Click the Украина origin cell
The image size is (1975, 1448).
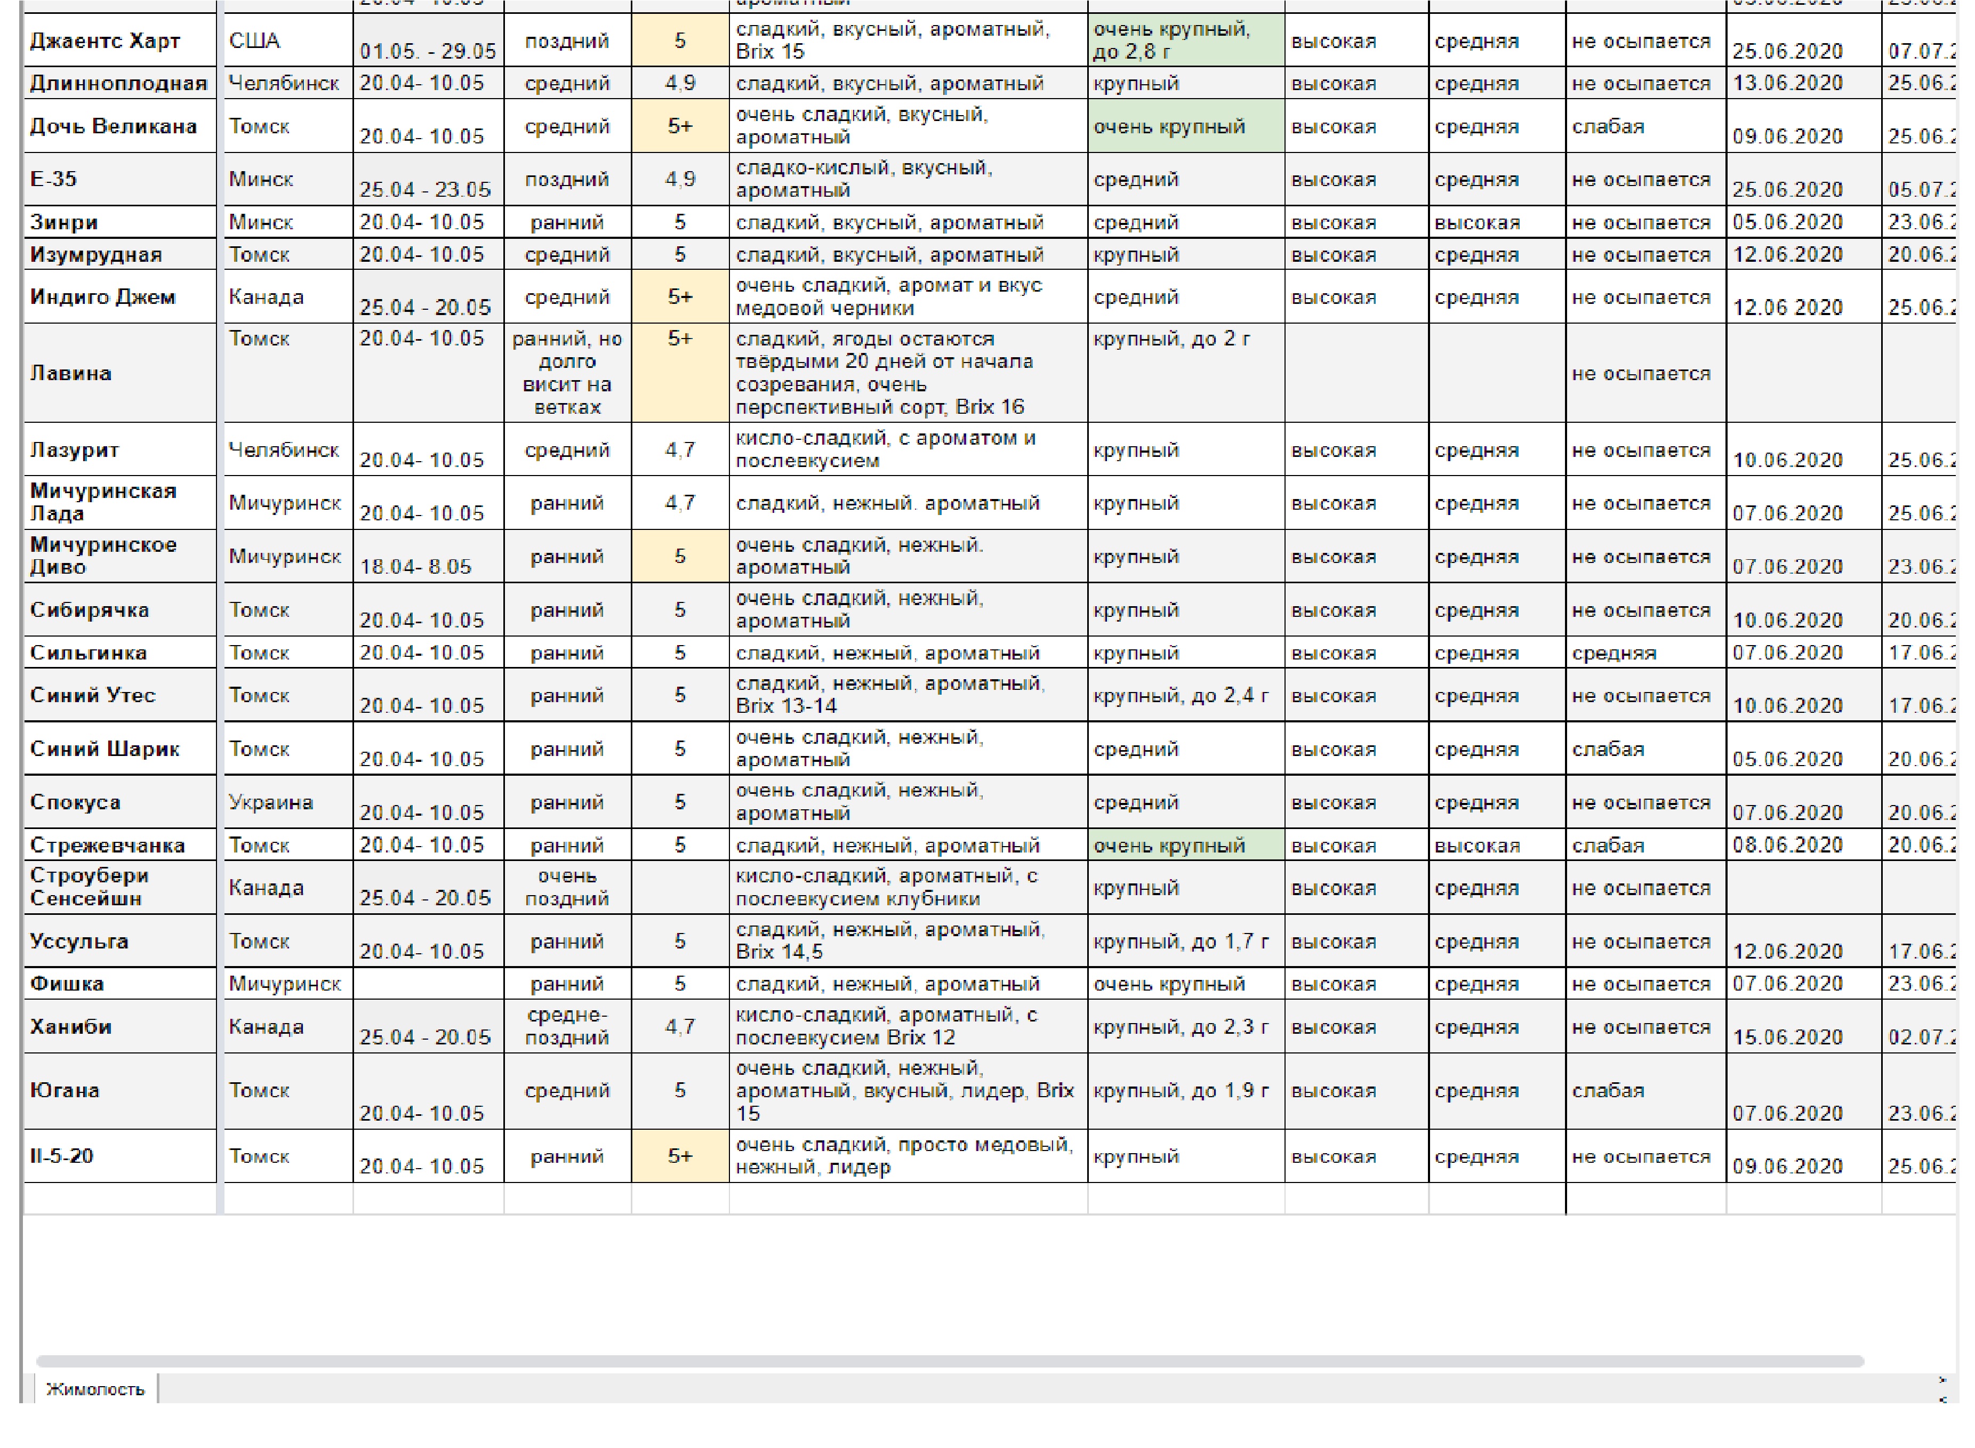[288, 802]
